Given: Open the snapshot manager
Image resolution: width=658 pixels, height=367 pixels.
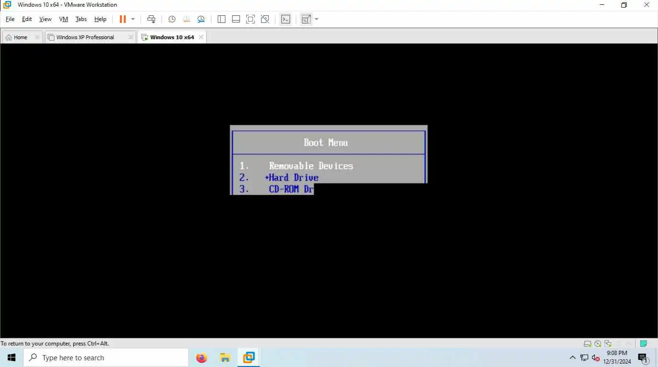Looking at the screenshot, I should coord(201,19).
